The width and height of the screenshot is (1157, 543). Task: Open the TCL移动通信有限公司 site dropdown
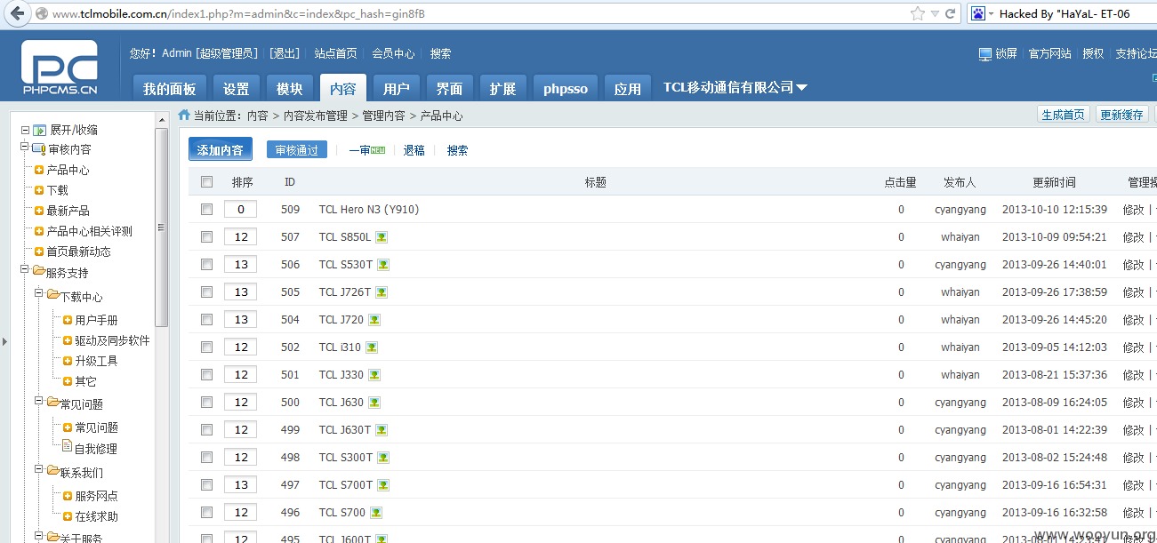[x=735, y=87]
